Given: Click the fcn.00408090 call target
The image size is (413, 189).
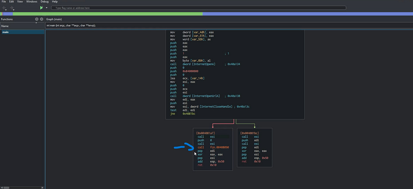Looking at the screenshot, I should (219, 147).
